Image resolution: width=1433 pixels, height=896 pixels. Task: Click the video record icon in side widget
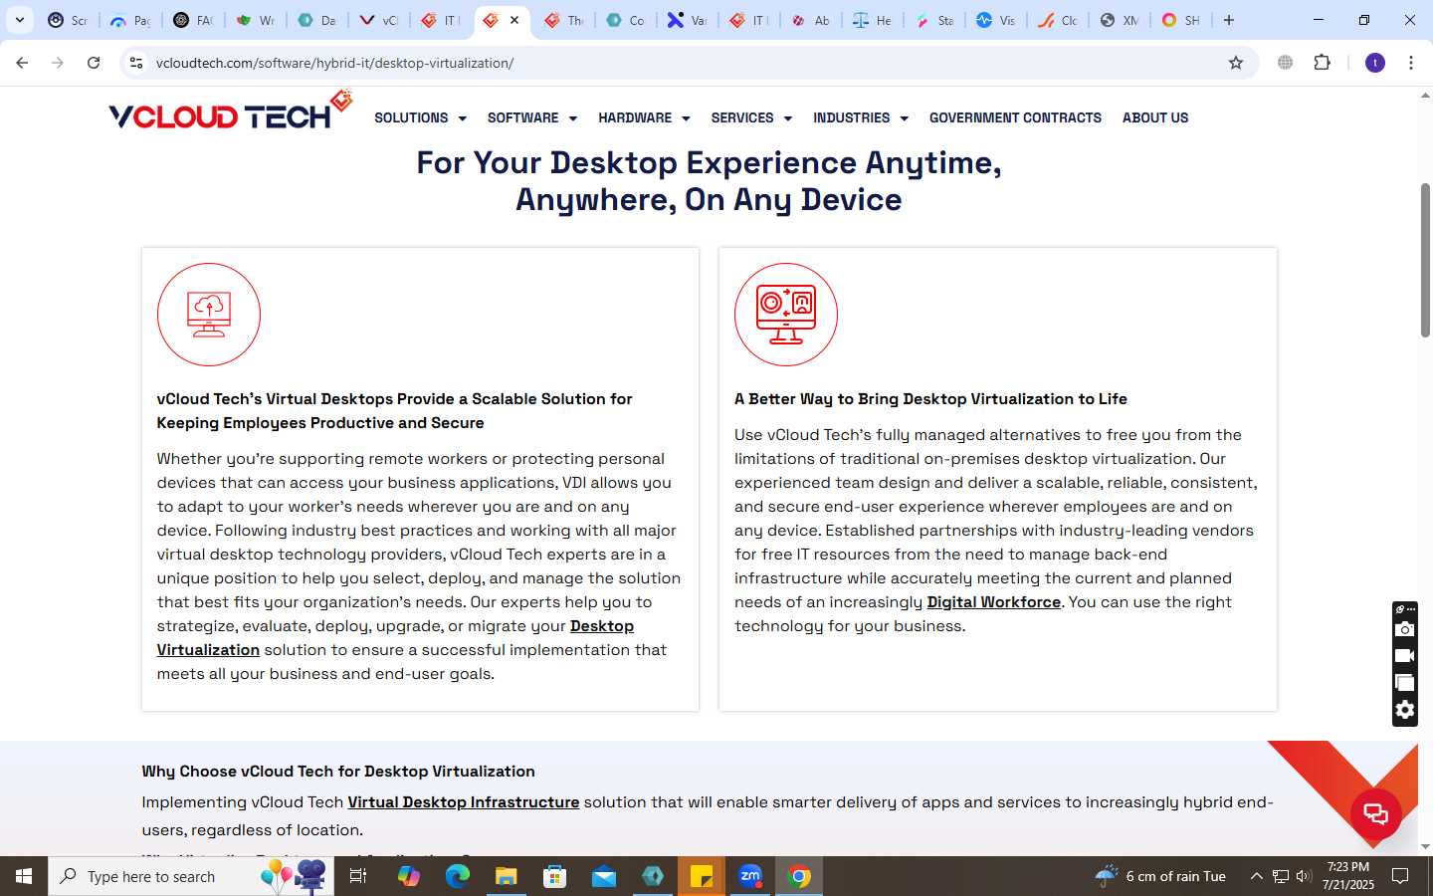click(x=1404, y=656)
